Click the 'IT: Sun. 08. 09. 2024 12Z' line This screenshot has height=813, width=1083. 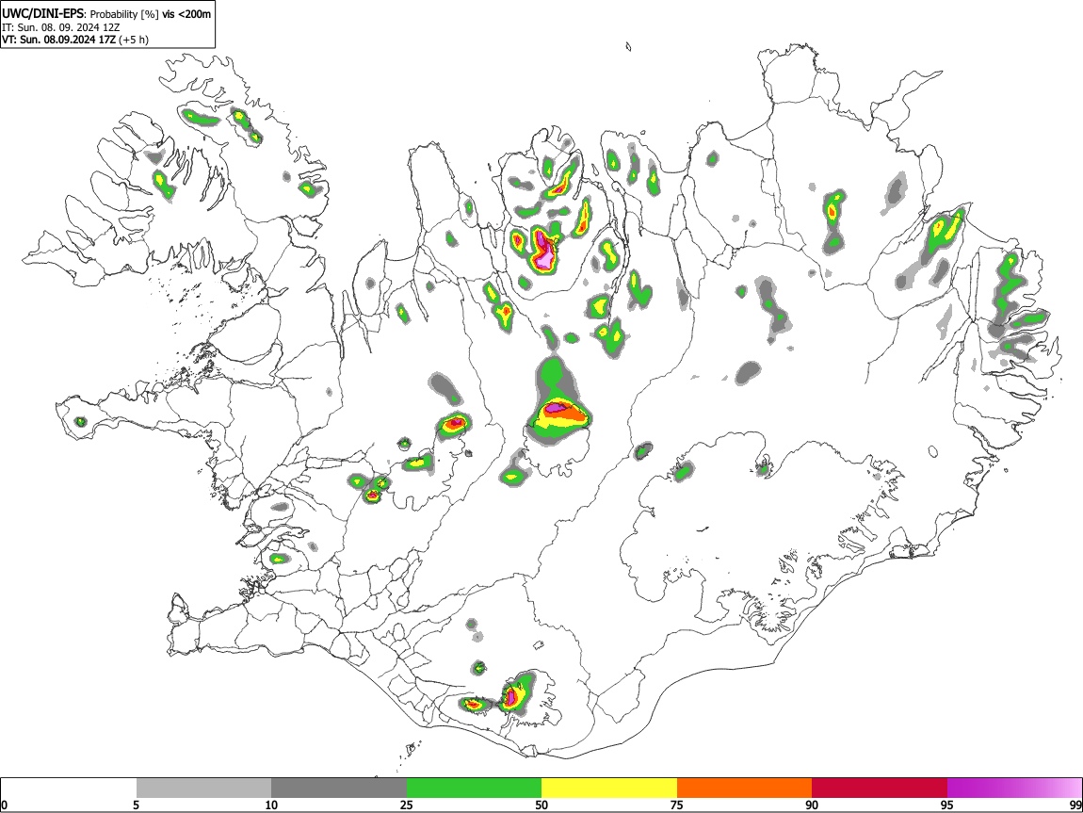click(x=61, y=27)
